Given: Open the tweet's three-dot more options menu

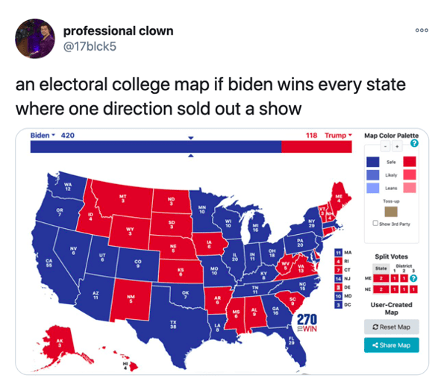Looking at the screenshot, I should (422, 31).
